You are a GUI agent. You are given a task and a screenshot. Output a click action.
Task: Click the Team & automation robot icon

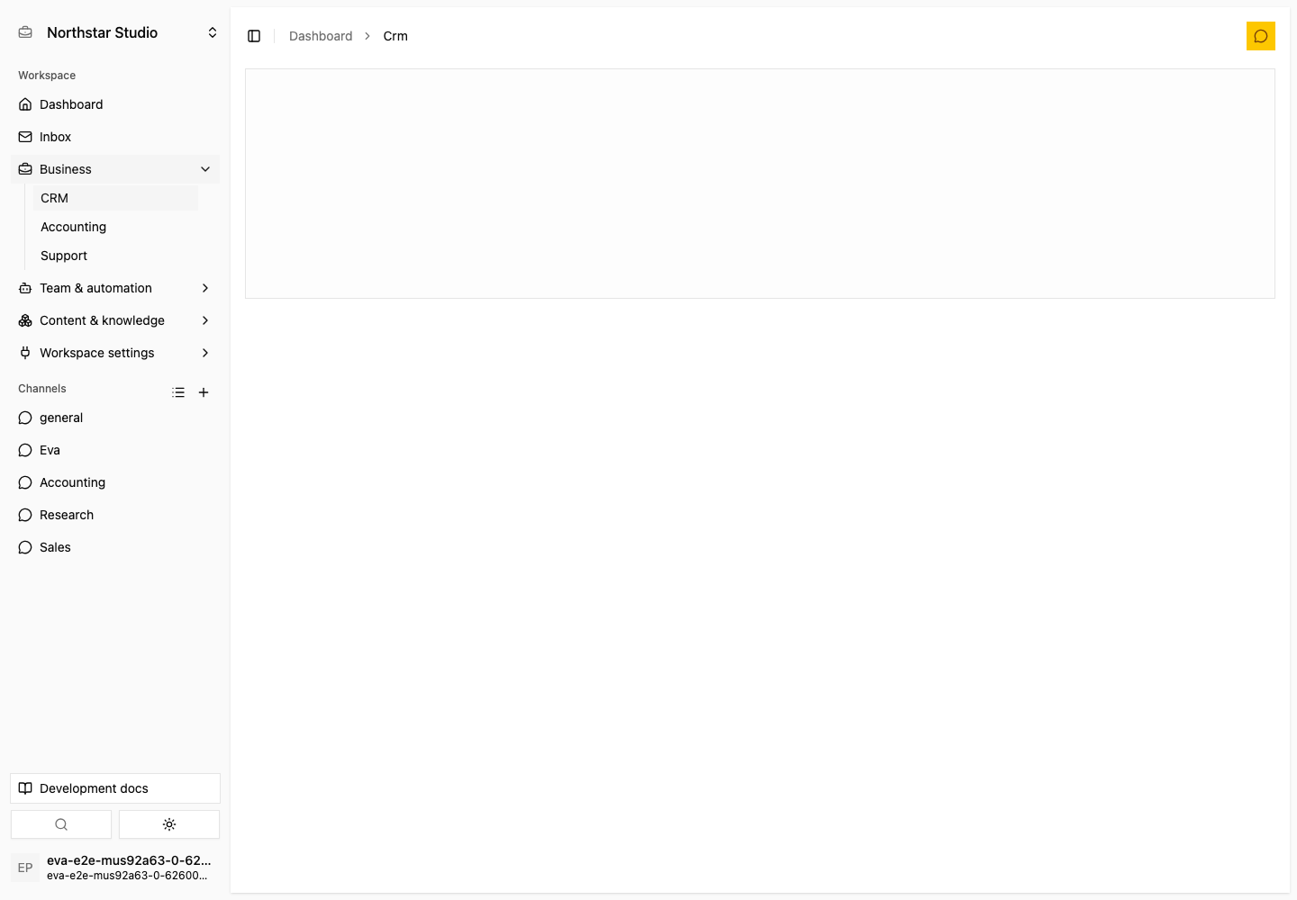tap(25, 288)
